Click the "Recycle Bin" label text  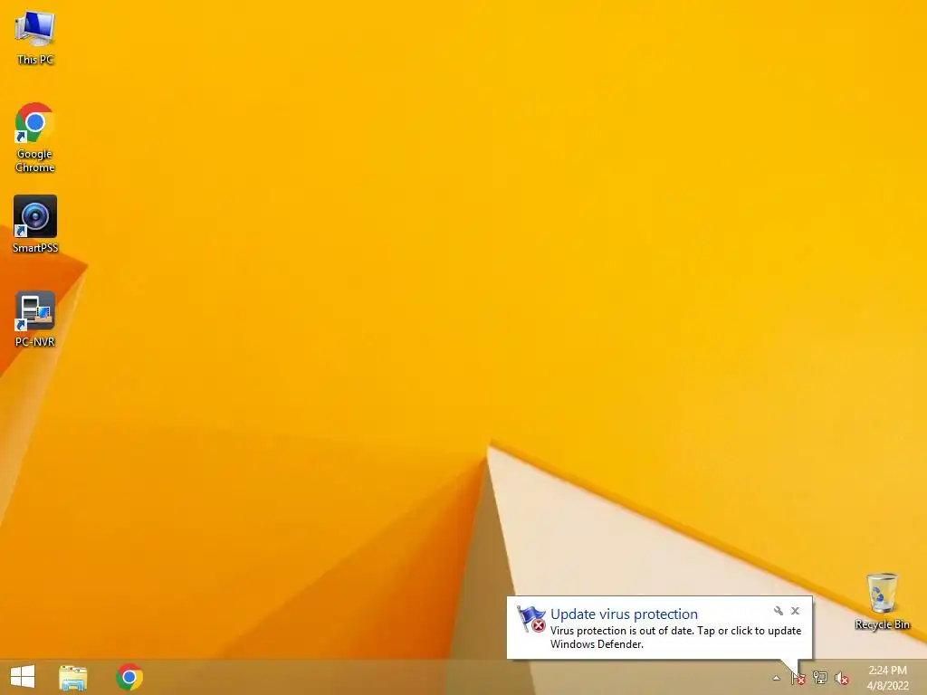(882, 624)
